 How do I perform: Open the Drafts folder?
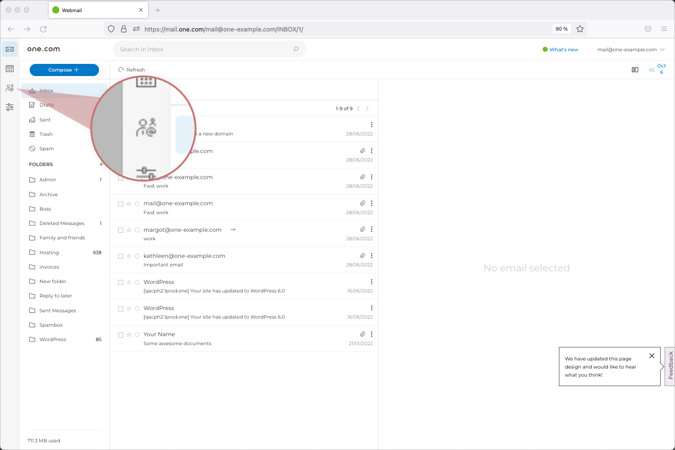pos(47,105)
